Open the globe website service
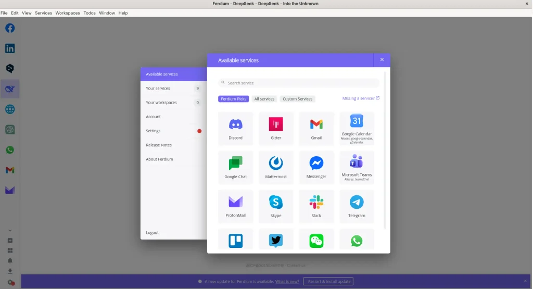 (10, 109)
